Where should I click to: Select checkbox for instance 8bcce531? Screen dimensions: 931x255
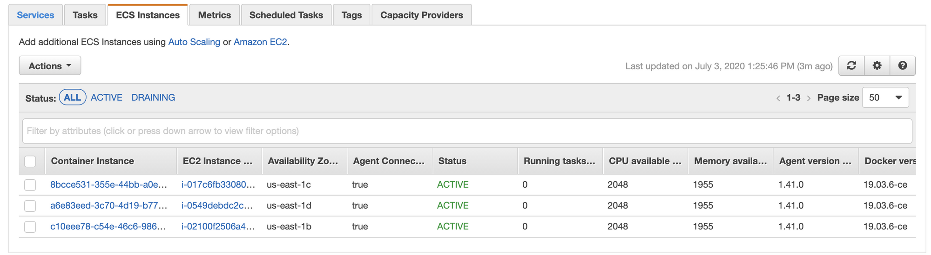pyautogui.click(x=30, y=185)
